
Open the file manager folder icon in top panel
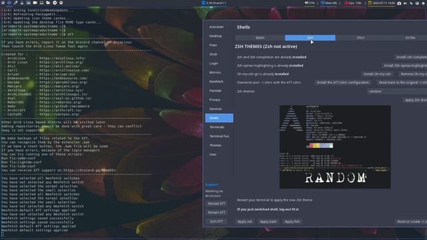48,3
